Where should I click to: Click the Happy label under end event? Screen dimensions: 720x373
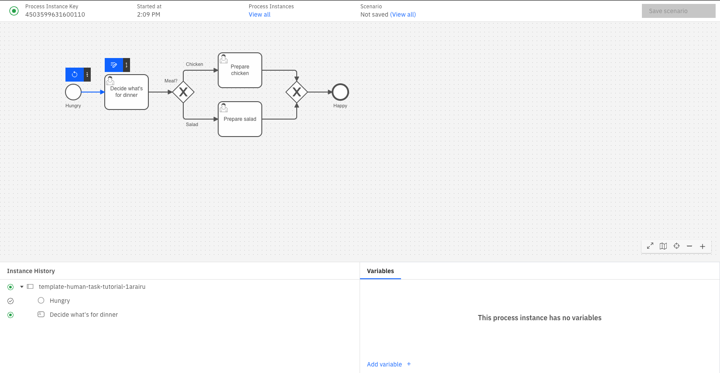tap(340, 106)
